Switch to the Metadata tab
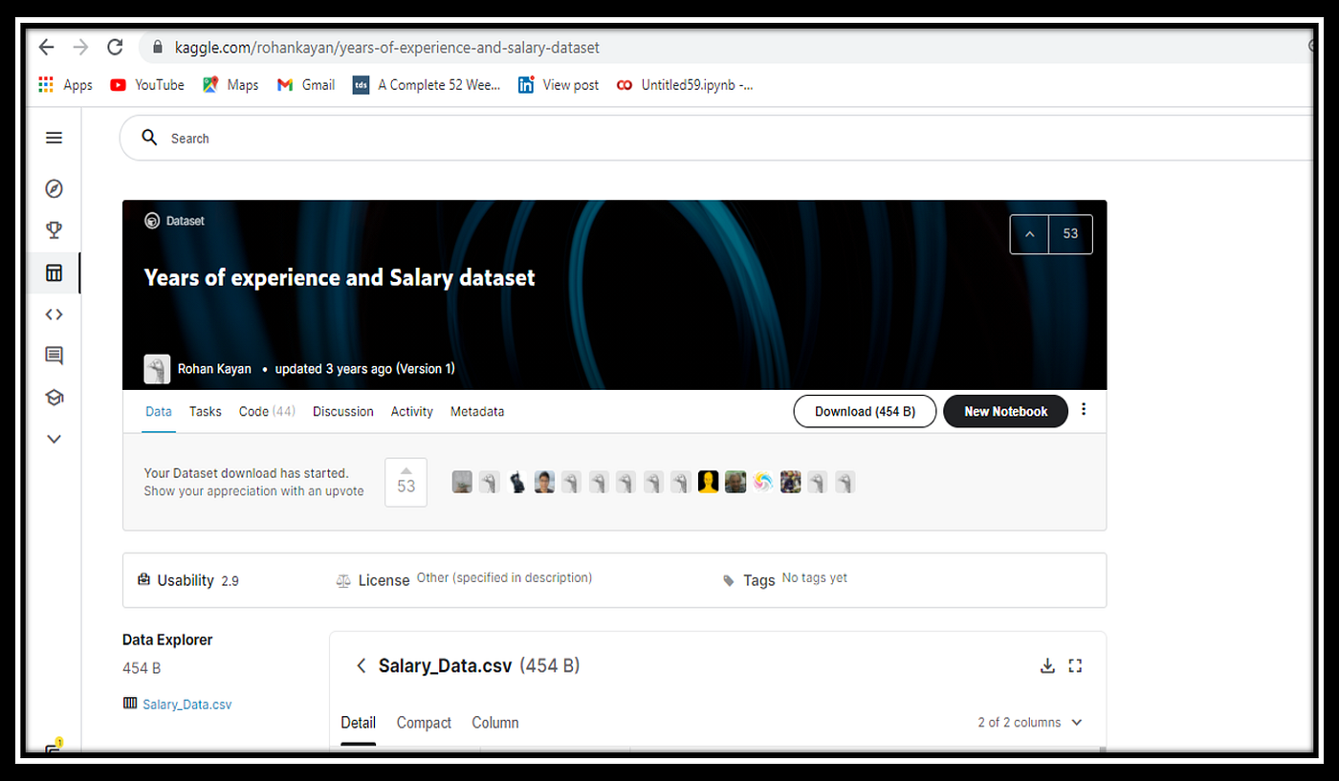 pyautogui.click(x=477, y=411)
